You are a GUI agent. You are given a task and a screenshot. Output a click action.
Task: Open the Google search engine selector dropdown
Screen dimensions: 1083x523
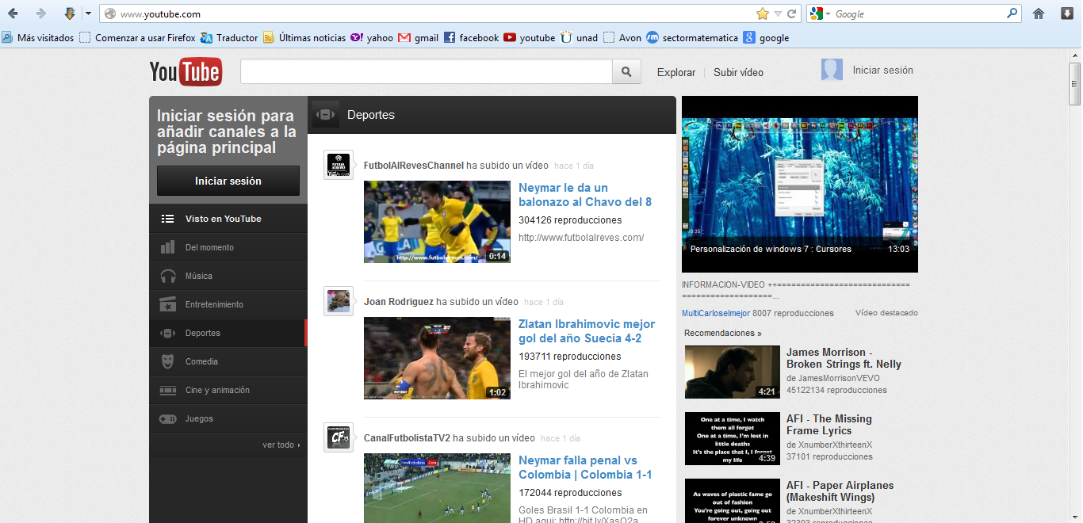click(821, 13)
